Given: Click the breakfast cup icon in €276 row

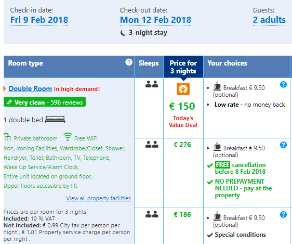Looking at the screenshot, I should pyautogui.click(x=217, y=146).
